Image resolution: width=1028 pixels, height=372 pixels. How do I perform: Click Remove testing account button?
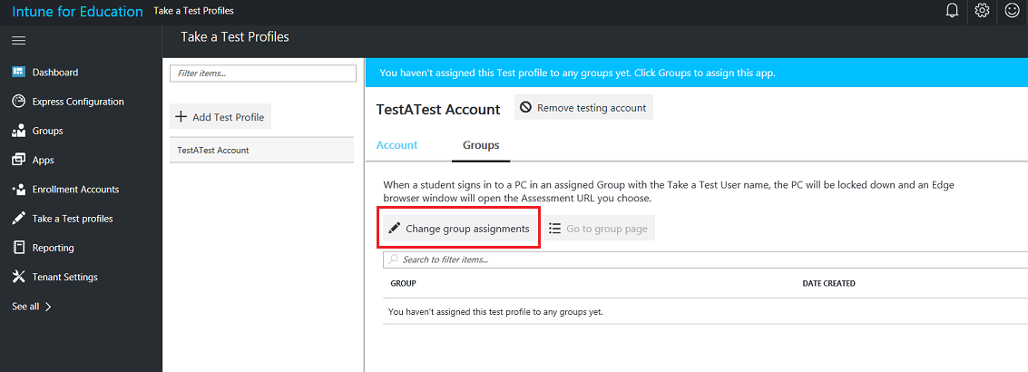pos(583,108)
